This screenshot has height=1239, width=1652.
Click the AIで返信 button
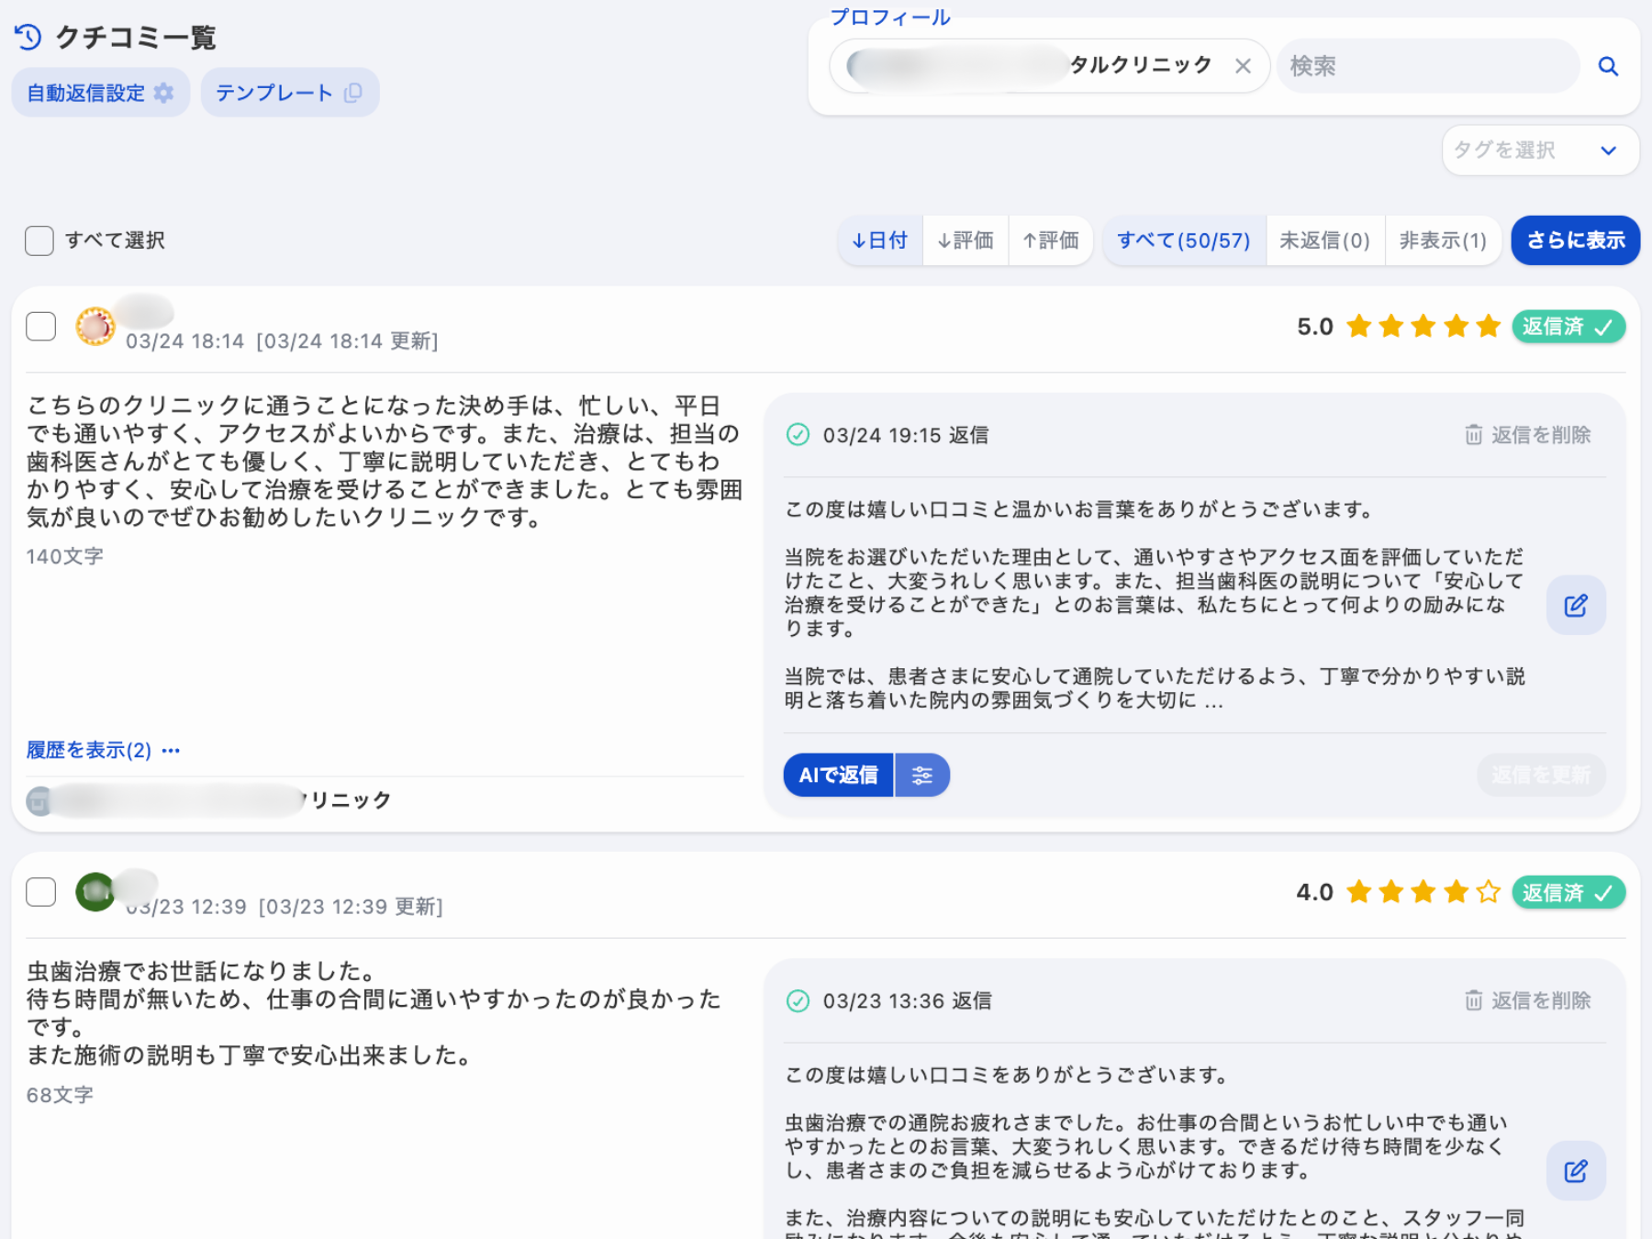pos(837,775)
